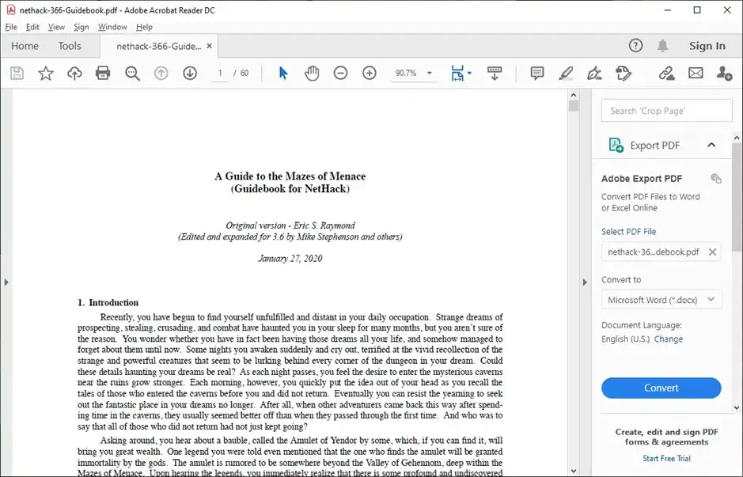Select the Highlight text pen tool

click(566, 73)
